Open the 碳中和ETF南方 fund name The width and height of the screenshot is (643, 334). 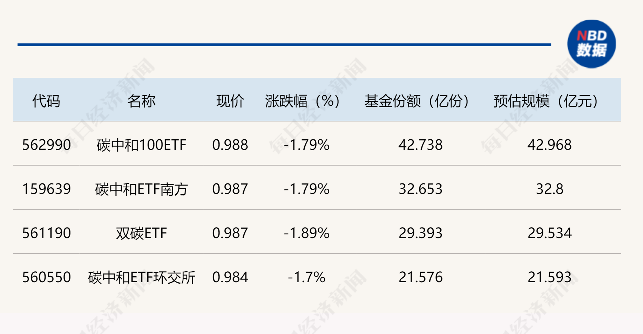click(x=141, y=189)
